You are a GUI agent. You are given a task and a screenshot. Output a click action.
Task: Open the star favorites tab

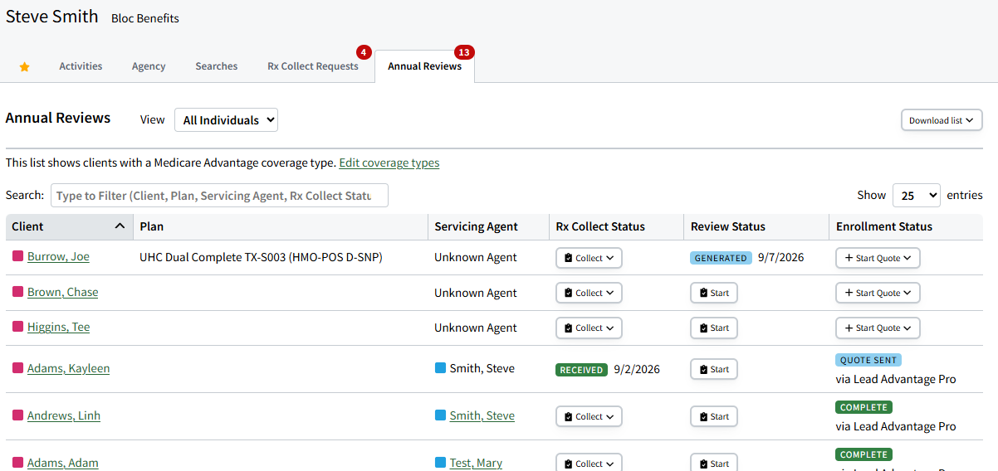point(24,66)
